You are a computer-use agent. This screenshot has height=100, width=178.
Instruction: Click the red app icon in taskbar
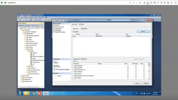point(39,93)
